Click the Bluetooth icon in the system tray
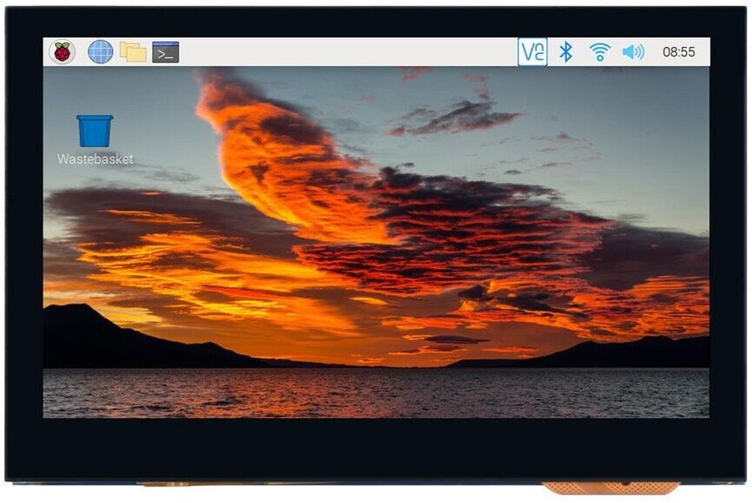This screenshot has height=503, width=752. coord(566,51)
